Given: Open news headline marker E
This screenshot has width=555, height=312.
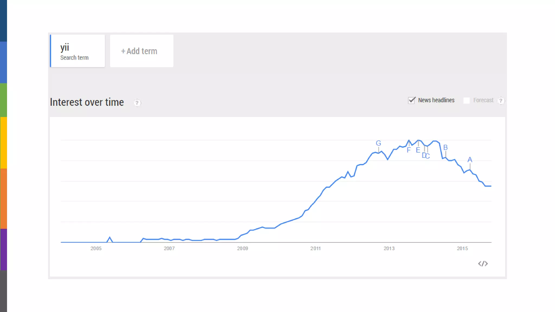Looking at the screenshot, I should click(x=418, y=150).
